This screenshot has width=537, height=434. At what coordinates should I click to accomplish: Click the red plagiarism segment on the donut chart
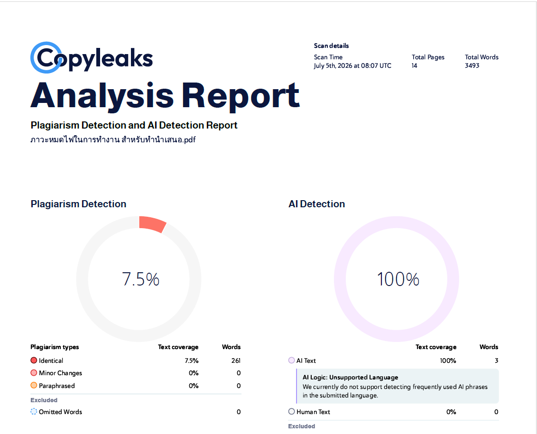[x=152, y=224]
